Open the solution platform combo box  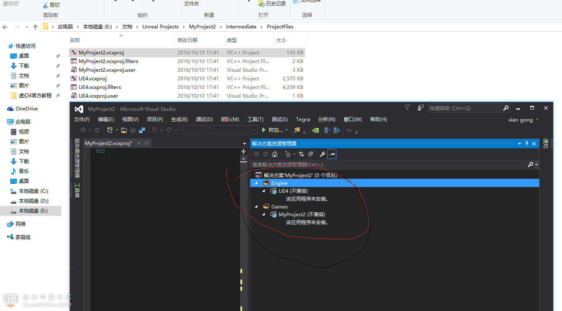[235, 130]
